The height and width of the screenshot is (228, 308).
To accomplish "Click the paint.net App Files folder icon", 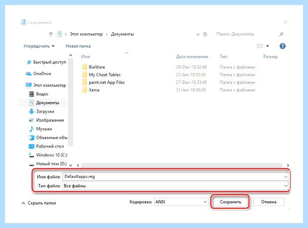I will [x=84, y=82].
